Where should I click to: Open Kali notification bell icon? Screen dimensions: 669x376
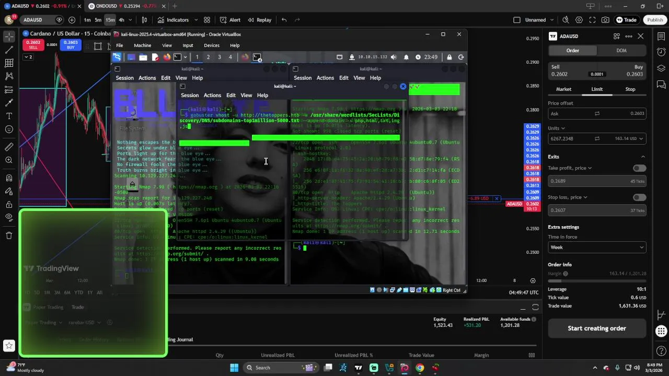[406, 57]
